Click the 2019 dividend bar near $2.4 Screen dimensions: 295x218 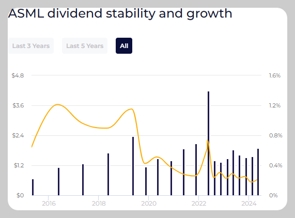[133, 166]
